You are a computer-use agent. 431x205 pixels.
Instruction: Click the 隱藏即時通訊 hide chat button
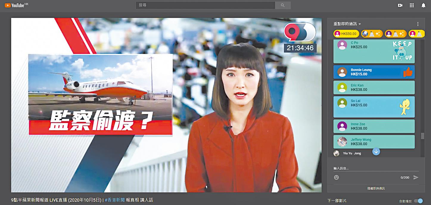click(x=376, y=188)
